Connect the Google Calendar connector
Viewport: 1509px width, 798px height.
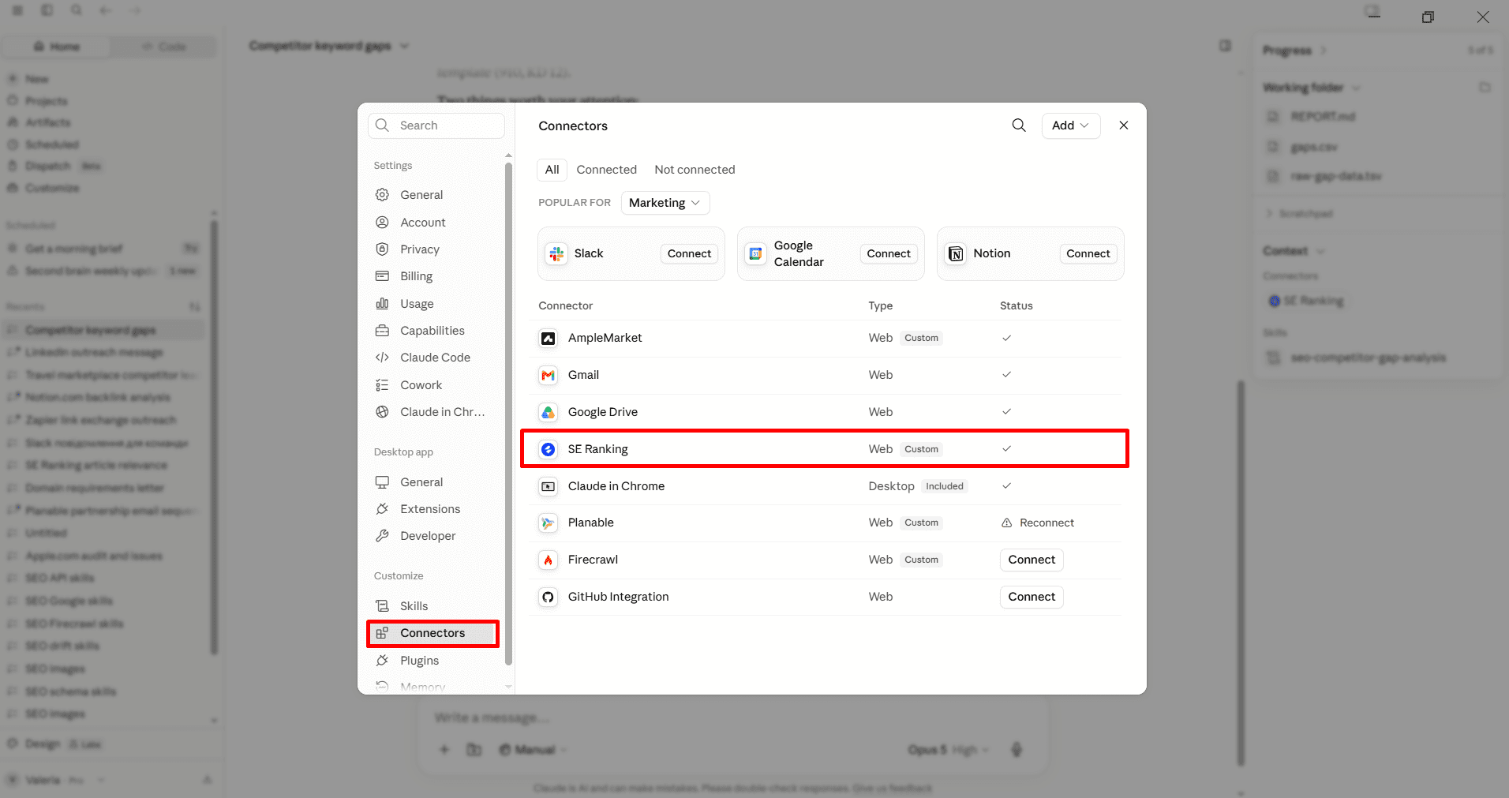[x=889, y=253]
